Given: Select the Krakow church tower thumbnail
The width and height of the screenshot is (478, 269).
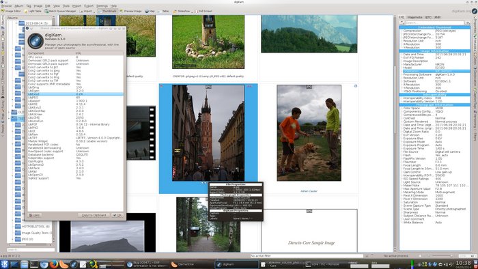Looking at the screenshot, I should pyautogui.click(x=208, y=133).
